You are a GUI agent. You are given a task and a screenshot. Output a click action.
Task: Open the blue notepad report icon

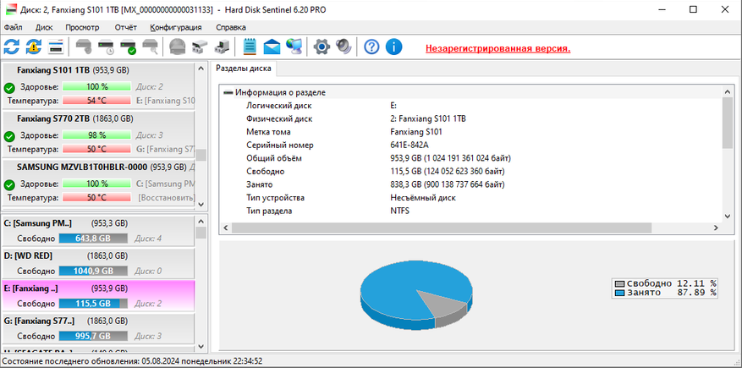tap(250, 47)
